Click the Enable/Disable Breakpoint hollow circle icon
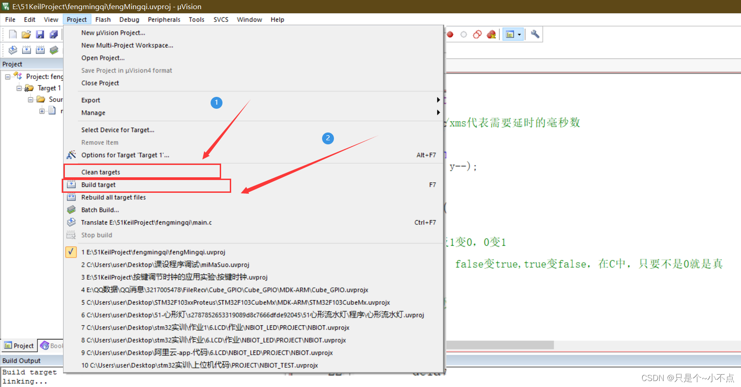The image size is (741, 387). coord(464,34)
